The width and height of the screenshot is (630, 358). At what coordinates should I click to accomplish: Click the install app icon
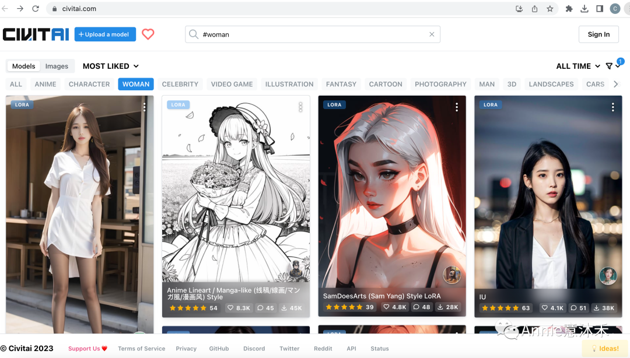click(519, 9)
